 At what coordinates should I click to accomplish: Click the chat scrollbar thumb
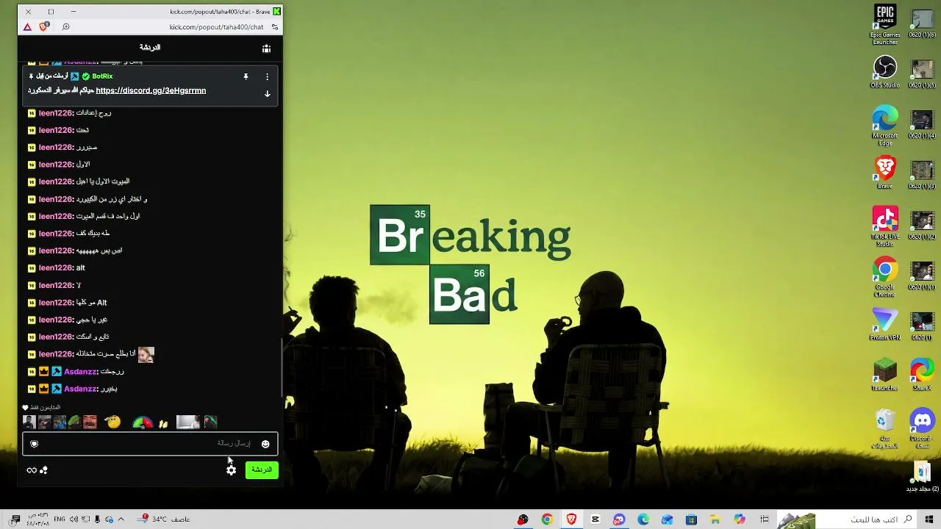(x=280, y=366)
